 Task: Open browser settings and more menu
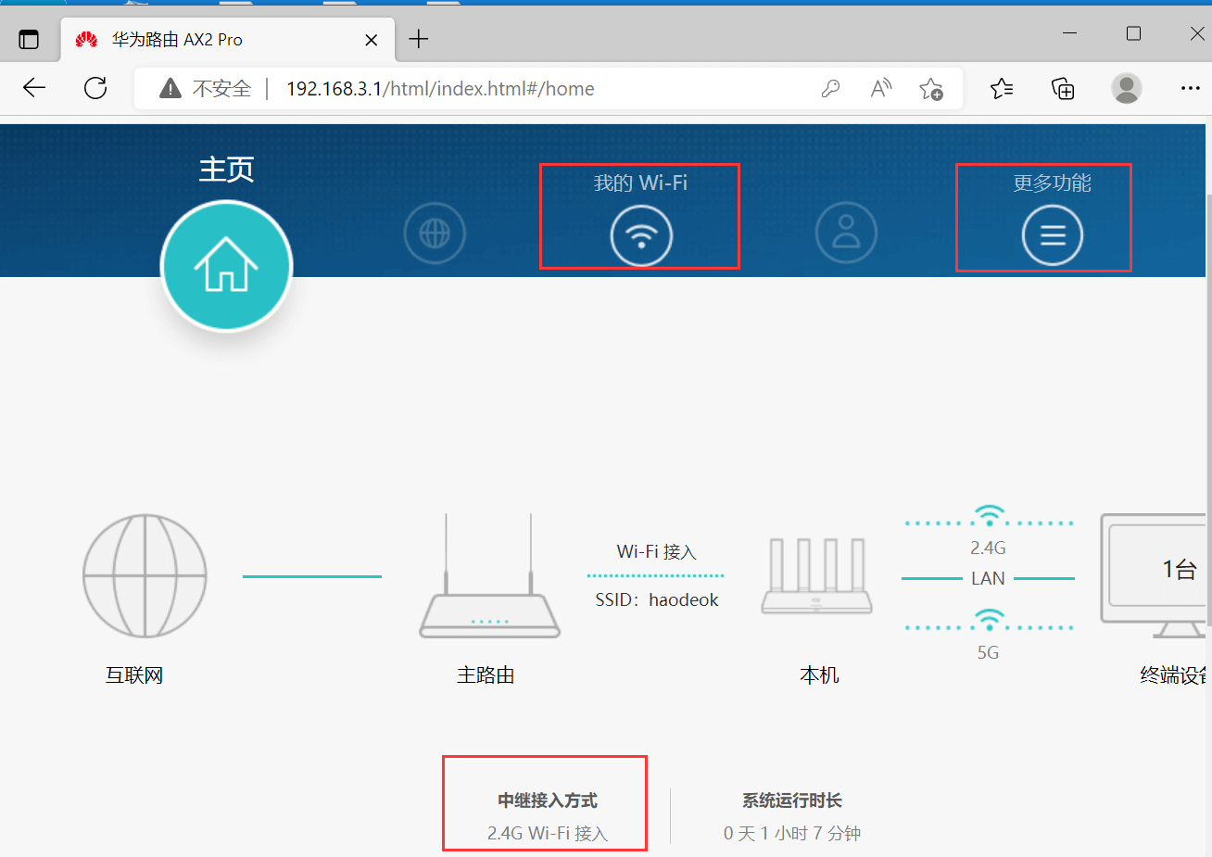pos(1191,88)
